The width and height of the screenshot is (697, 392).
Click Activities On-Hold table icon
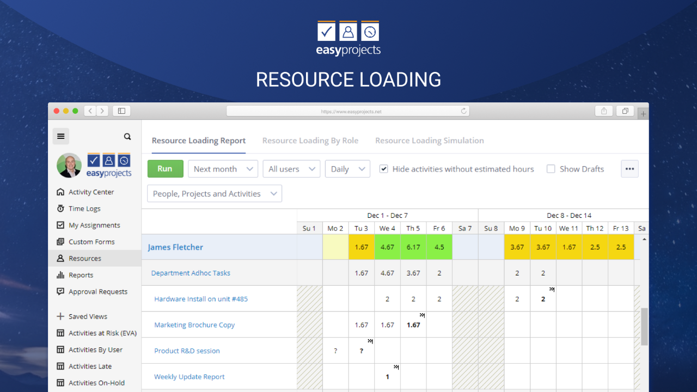point(60,383)
